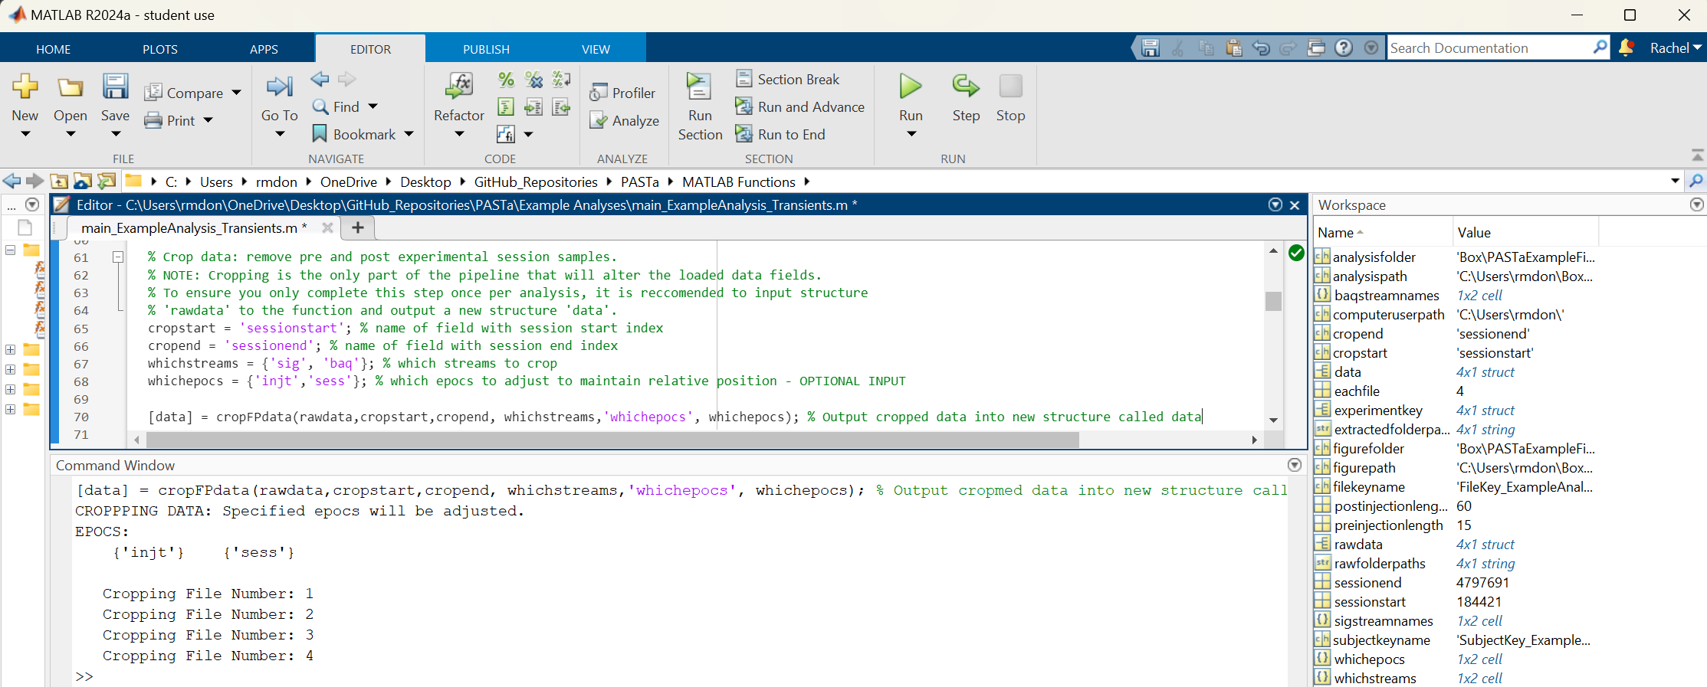Screen dimensions: 1707x687
Task: Open the Rachel account dropdown
Action: pos(1676,47)
